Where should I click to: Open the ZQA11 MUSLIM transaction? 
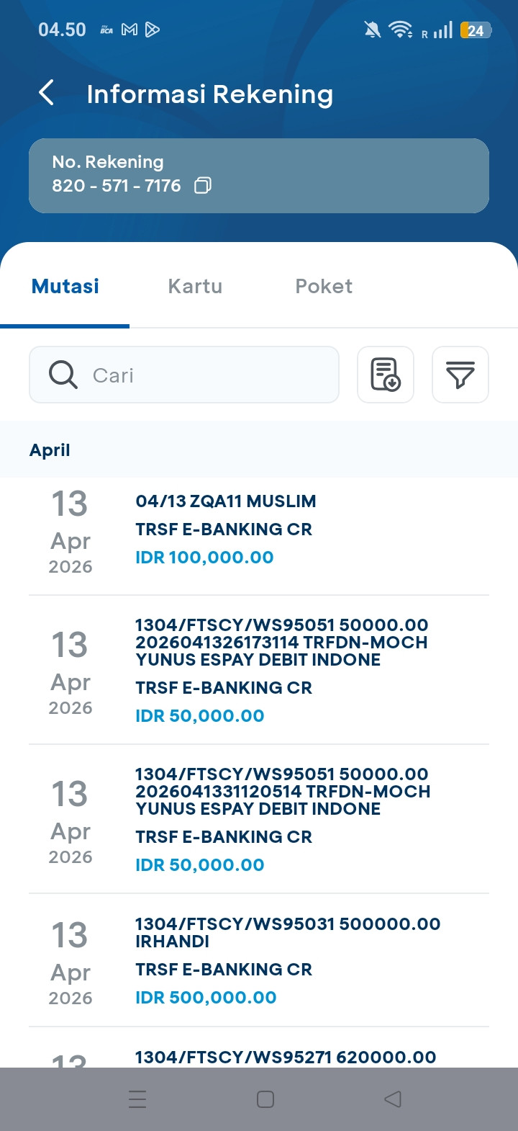pos(259,529)
